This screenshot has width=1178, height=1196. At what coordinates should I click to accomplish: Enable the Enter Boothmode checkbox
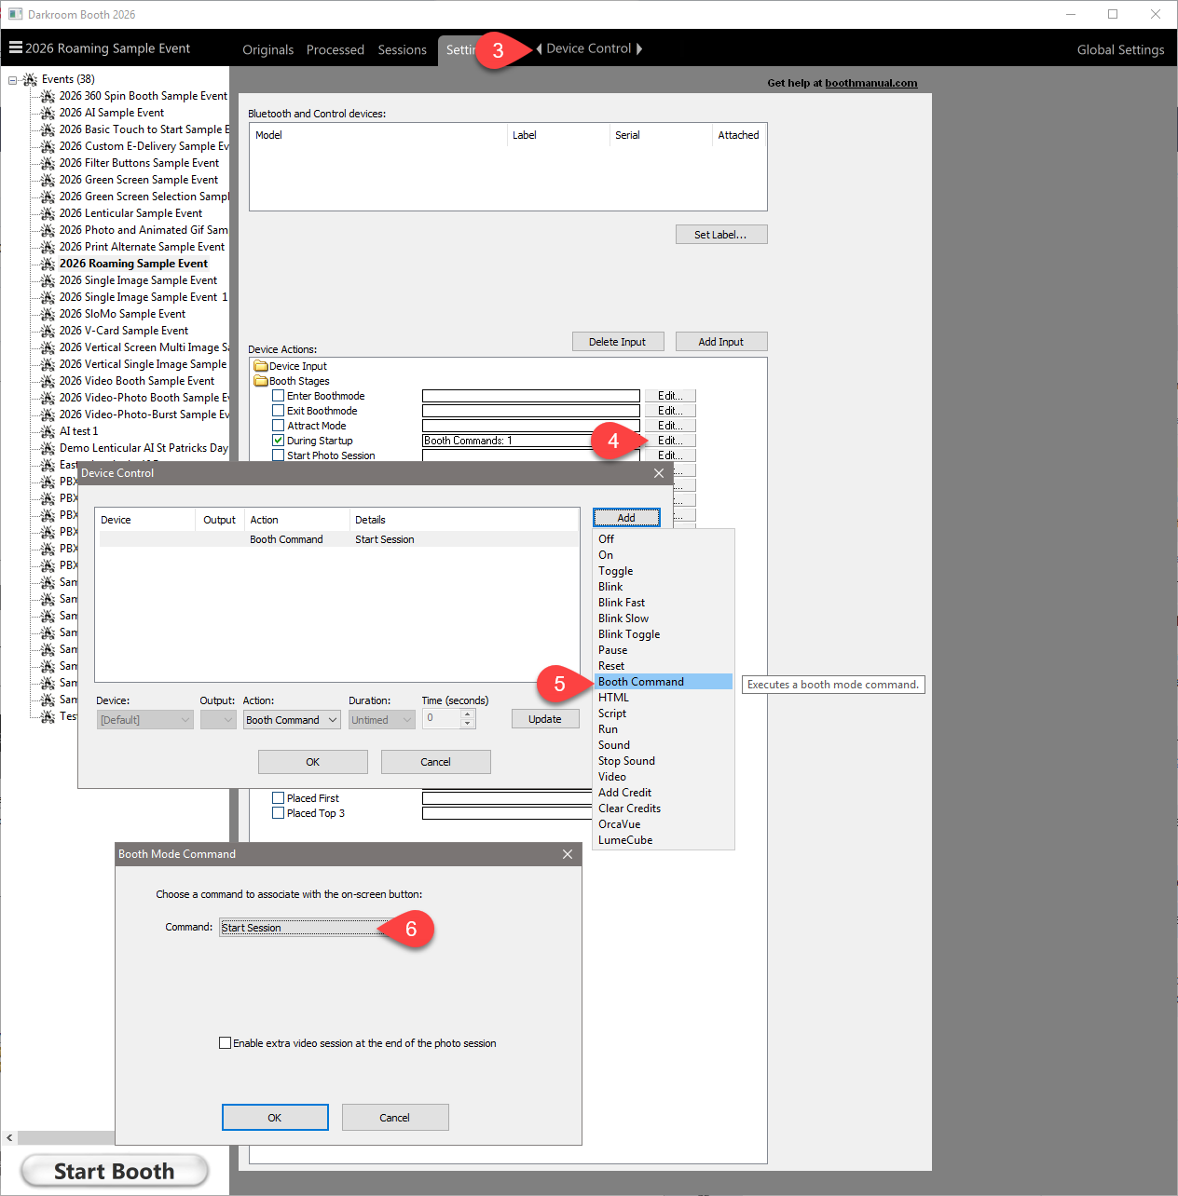click(278, 396)
